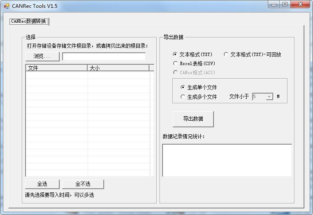Click the 全不选 deselect all button
This screenshot has width=313, height=215.
[83, 184]
